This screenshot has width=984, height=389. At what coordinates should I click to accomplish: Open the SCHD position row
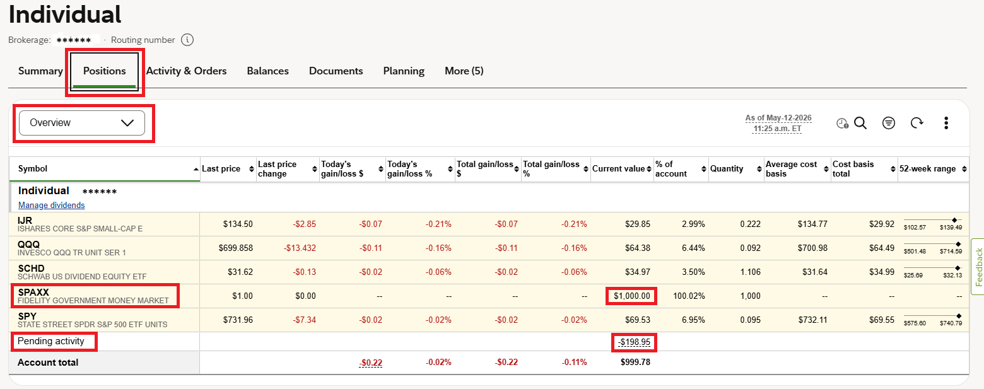coord(489,272)
